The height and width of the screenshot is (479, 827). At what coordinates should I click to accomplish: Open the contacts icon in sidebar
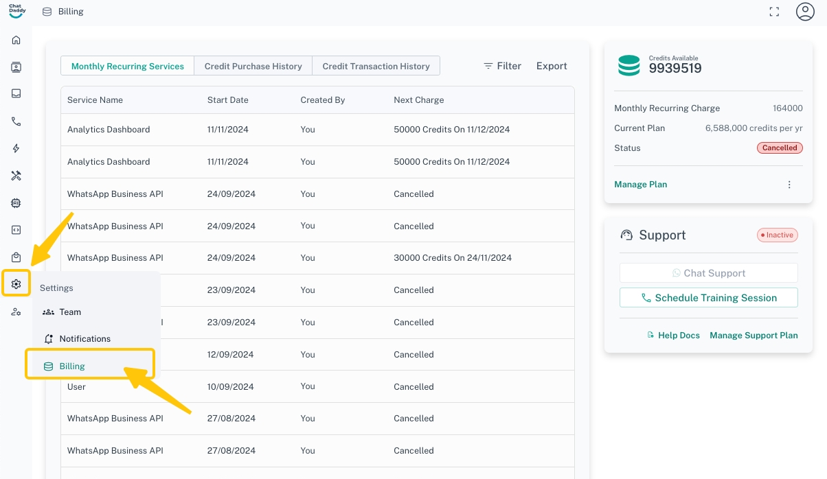(16, 67)
